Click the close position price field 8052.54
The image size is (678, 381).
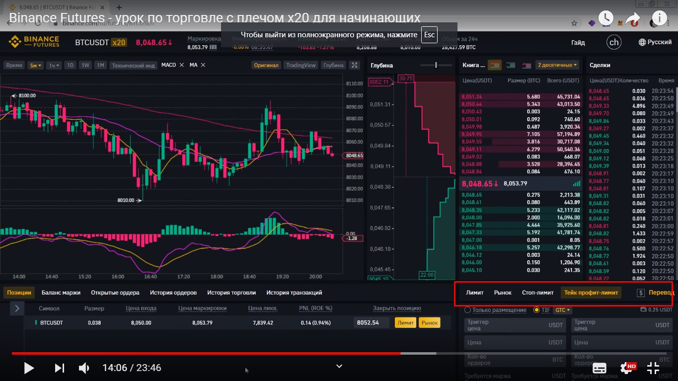pos(372,322)
